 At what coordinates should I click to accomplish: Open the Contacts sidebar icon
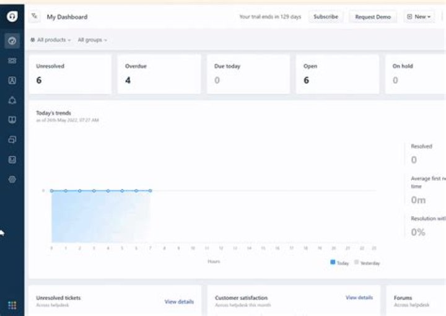[12, 81]
